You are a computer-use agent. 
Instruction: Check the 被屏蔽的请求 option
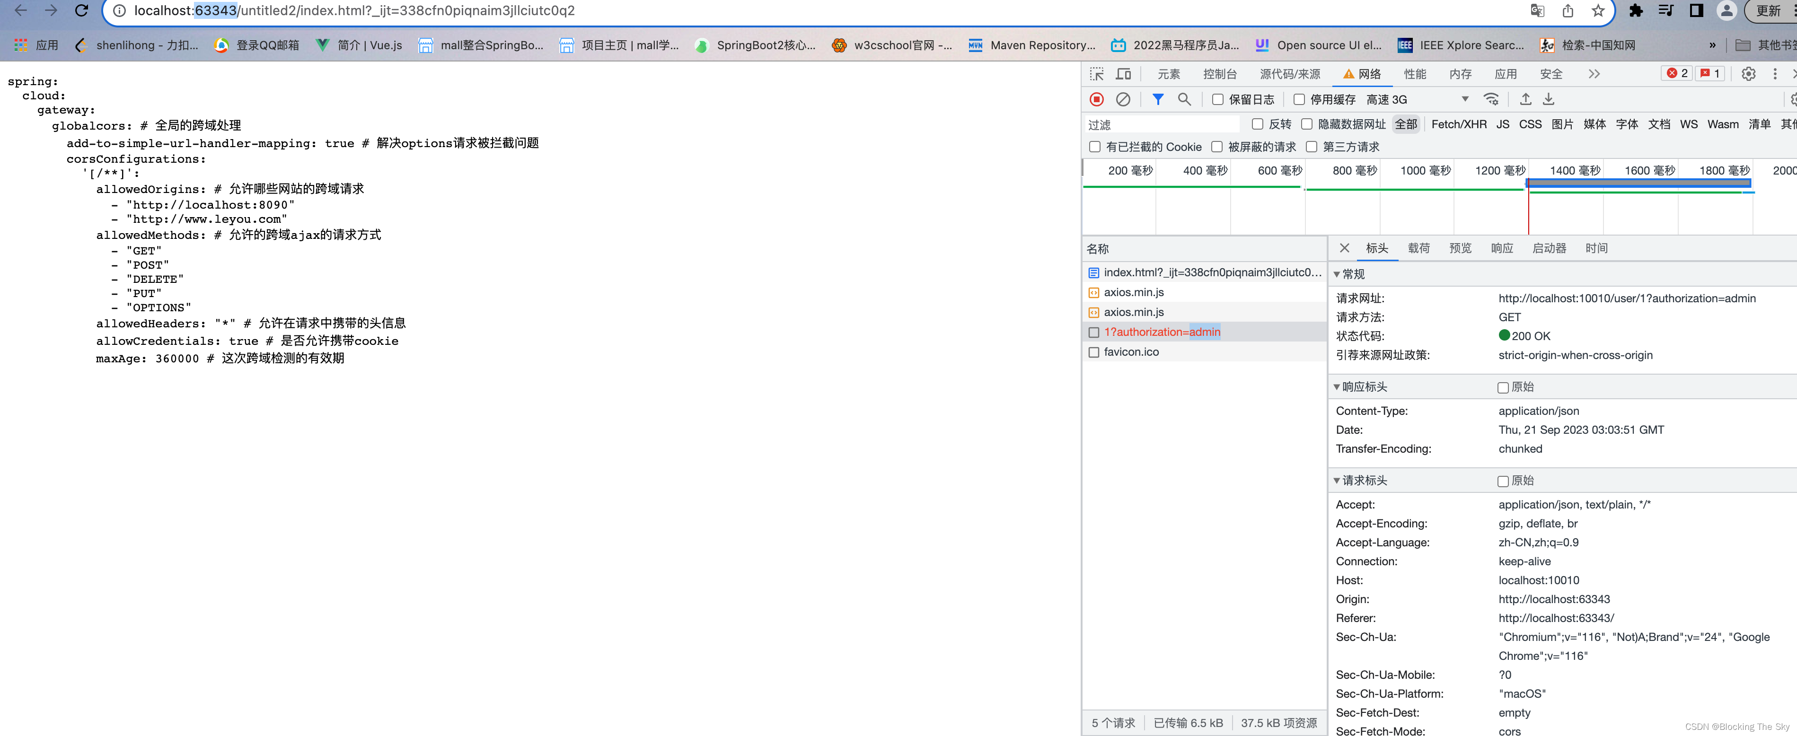click(1217, 147)
